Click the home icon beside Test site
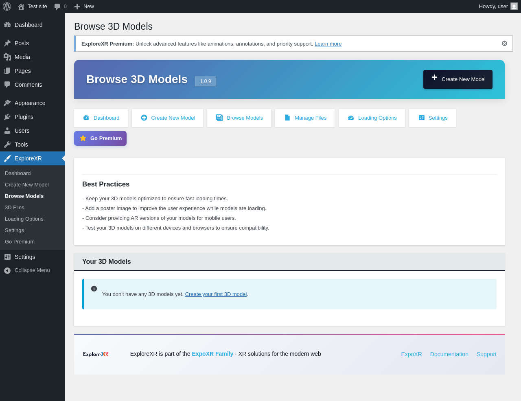The width and height of the screenshot is (521, 401). tap(21, 7)
